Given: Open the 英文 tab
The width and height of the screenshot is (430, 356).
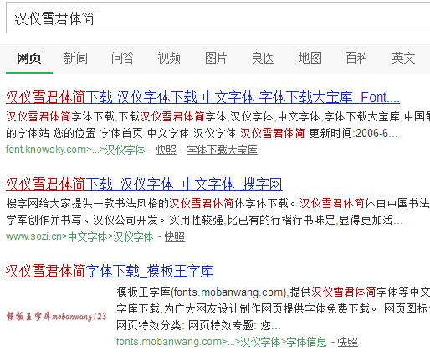Looking at the screenshot, I should coord(403,58).
